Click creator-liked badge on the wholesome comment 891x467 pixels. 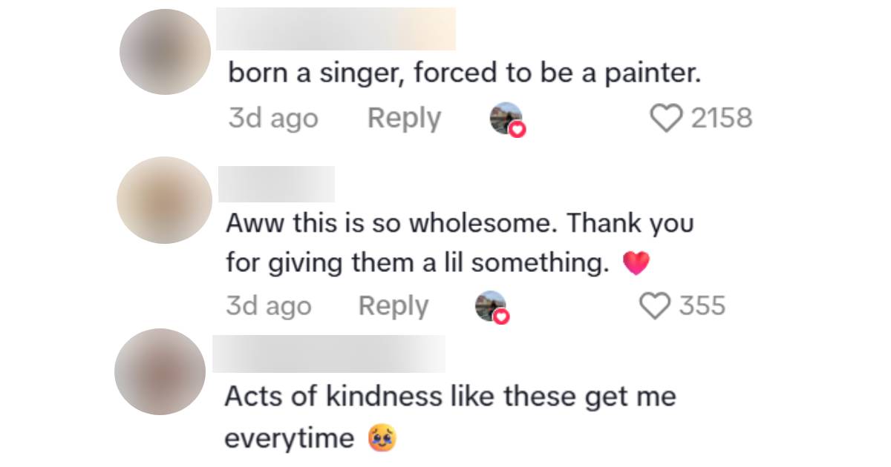click(x=492, y=307)
